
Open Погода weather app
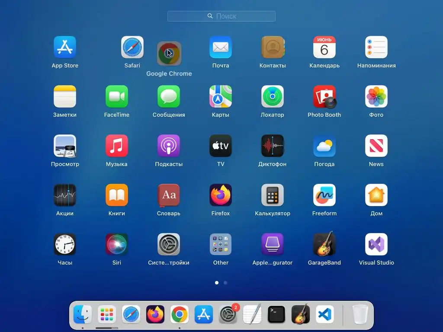point(324,146)
